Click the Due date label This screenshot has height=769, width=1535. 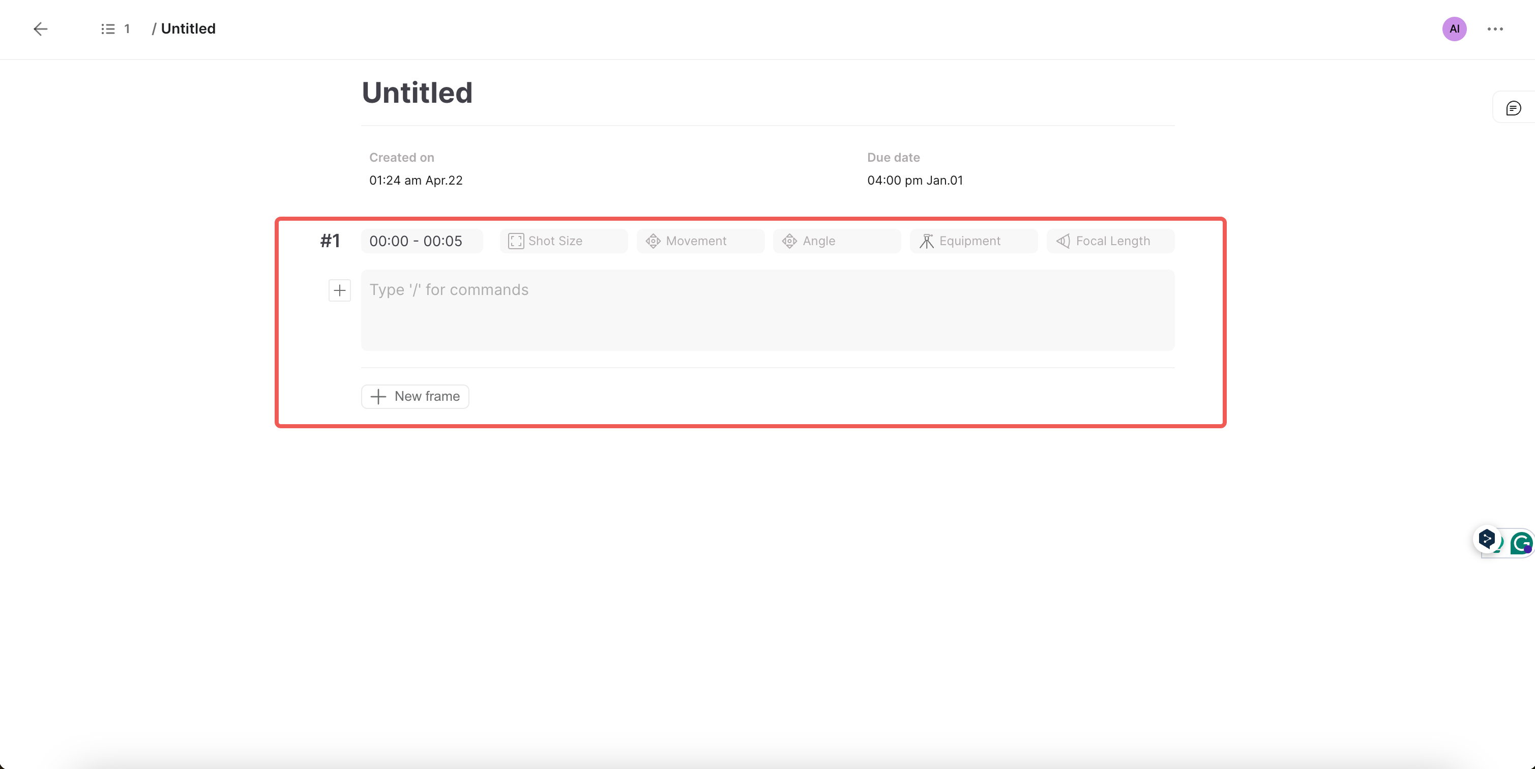point(893,157)
